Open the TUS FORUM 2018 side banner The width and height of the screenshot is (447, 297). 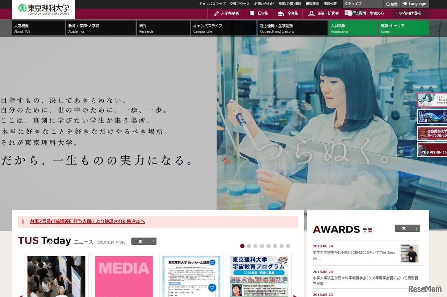pos(432,117)
